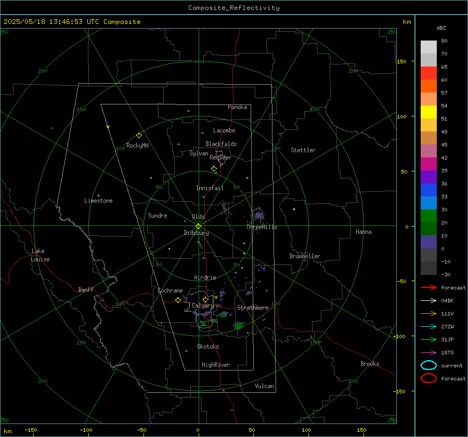Select the light grey 80 dBZ top swatch
Image resolution: width=468 pixels, height=437 pixels.
click(428, 47)
